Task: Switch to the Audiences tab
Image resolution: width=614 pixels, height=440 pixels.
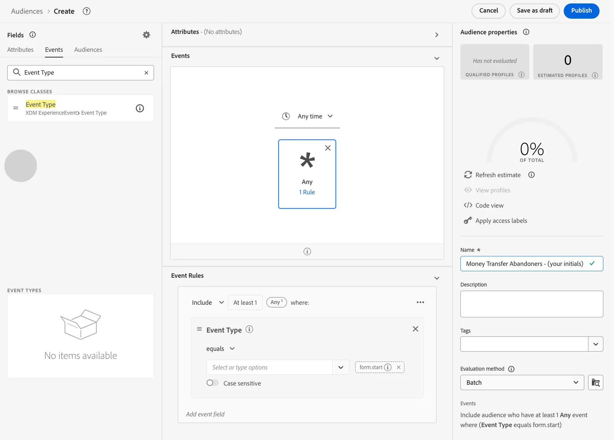Action: 88,50
